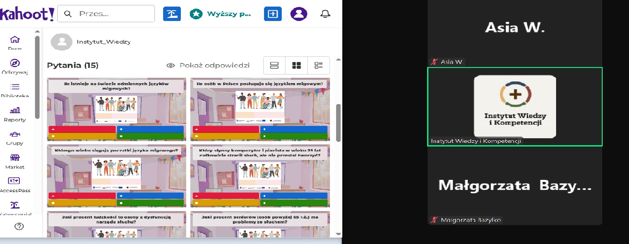The image size is (629, 244).
Task: Click the Instytut Wiedzy i Kompetencji name label
Action: point(476,141)
